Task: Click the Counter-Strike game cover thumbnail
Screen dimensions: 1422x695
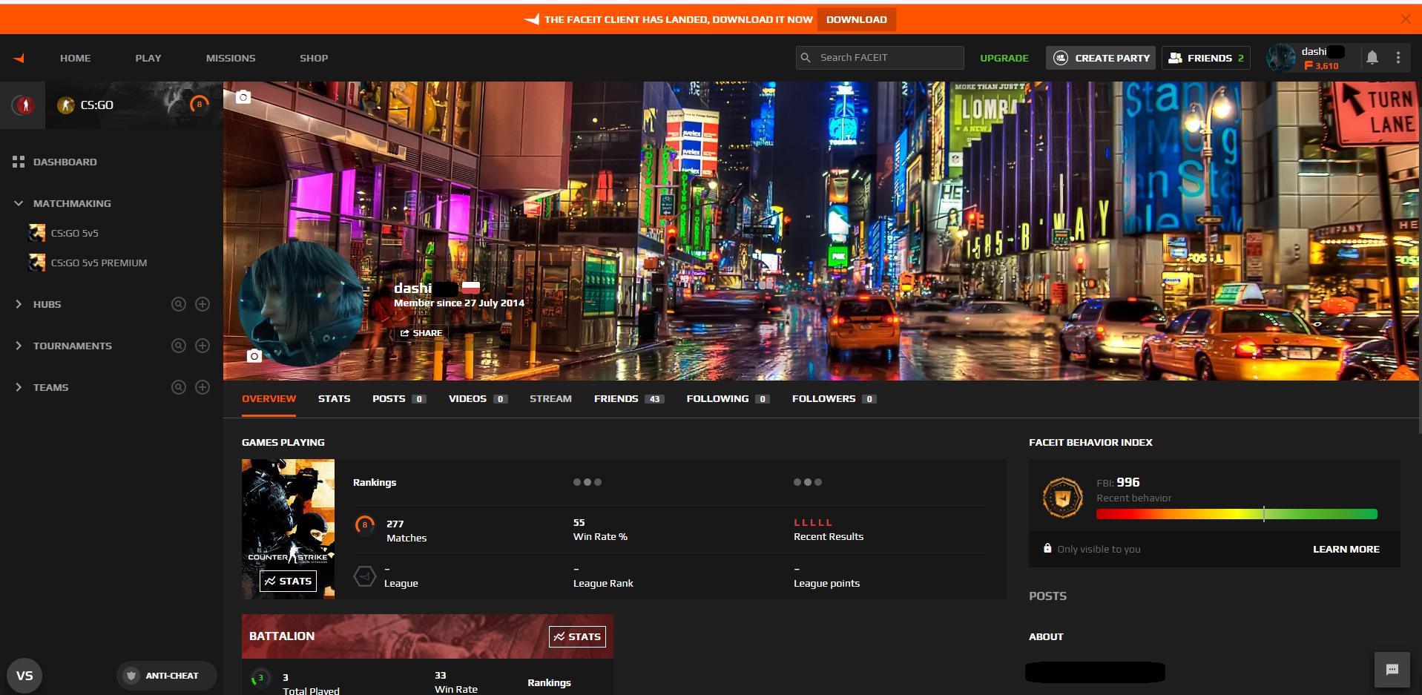Action: point(288,529)
